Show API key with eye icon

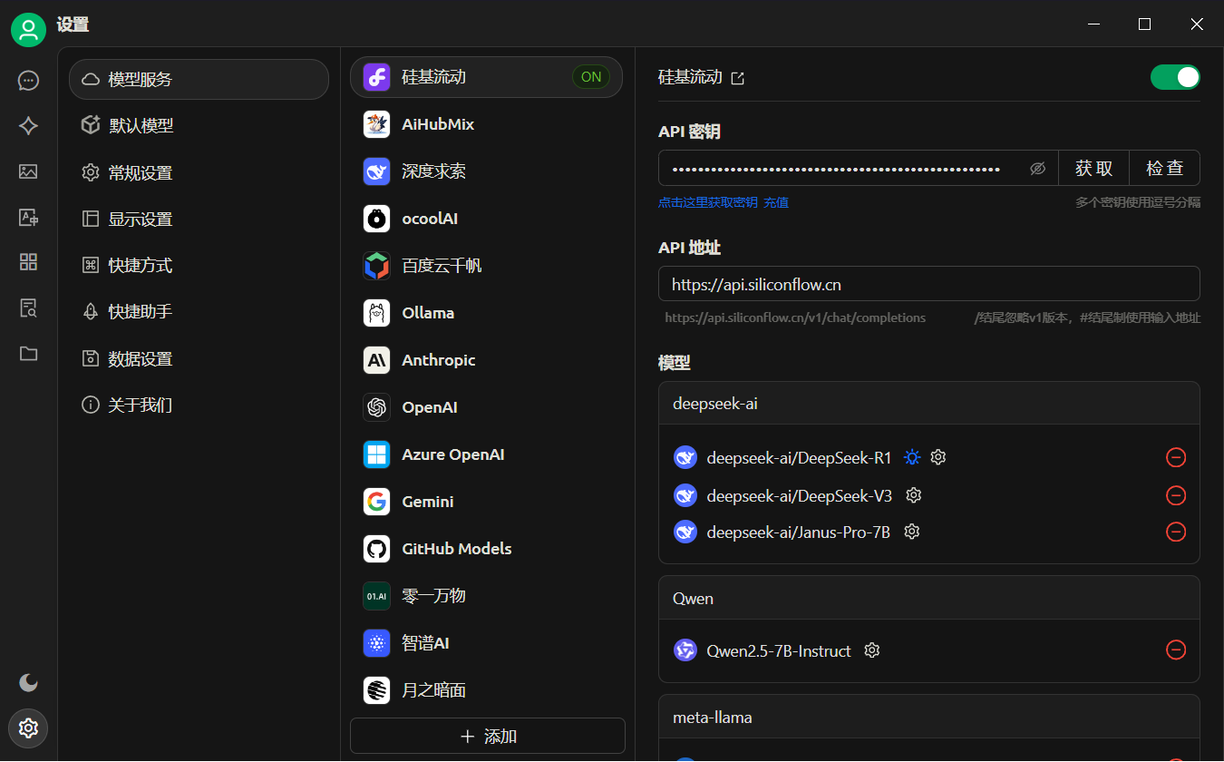pyautogui.click(x=1038, y=168)
